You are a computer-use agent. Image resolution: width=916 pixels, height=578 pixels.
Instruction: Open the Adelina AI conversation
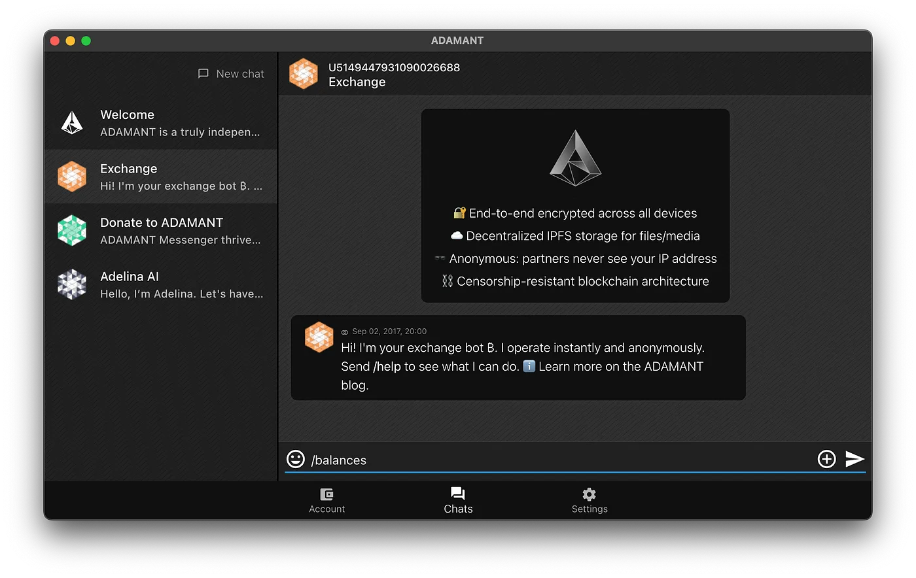(161, 284)
